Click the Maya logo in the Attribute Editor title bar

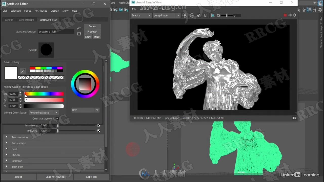point(4,4)
